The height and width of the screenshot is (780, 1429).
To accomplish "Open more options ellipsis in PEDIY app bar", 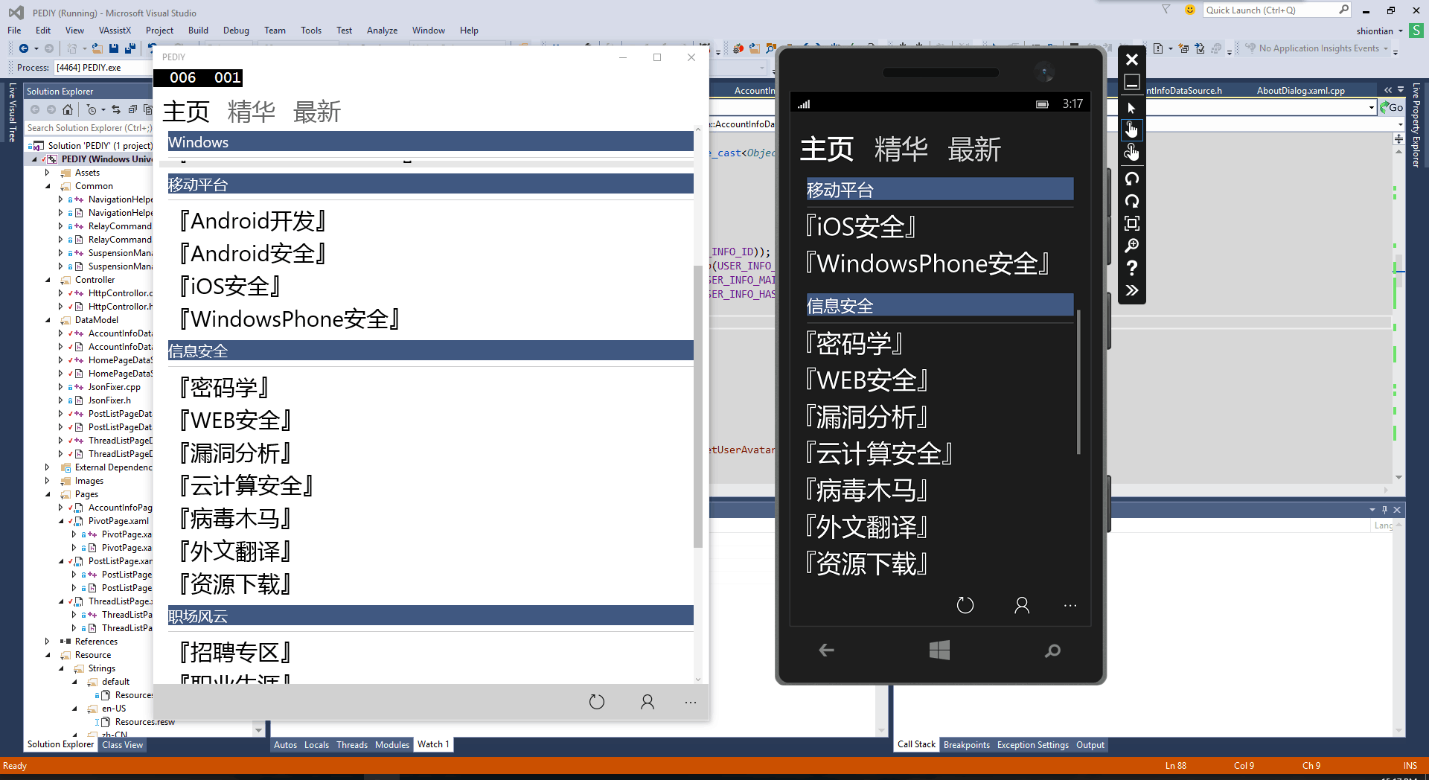I will coord(691,702).
